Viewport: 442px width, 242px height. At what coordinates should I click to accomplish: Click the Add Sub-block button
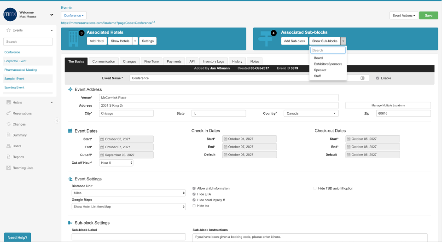click(x=295, y=41)
